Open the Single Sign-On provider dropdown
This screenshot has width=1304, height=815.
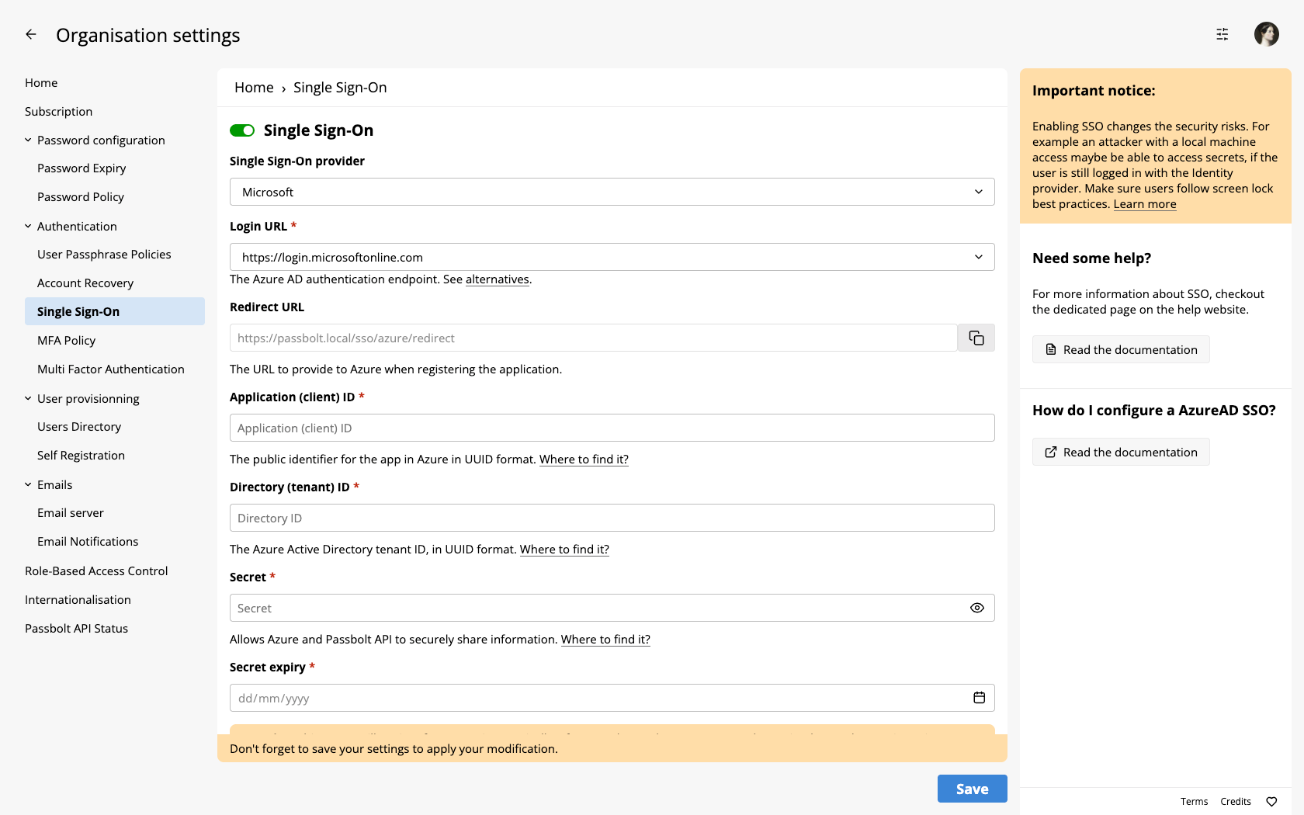coord(612,192)
